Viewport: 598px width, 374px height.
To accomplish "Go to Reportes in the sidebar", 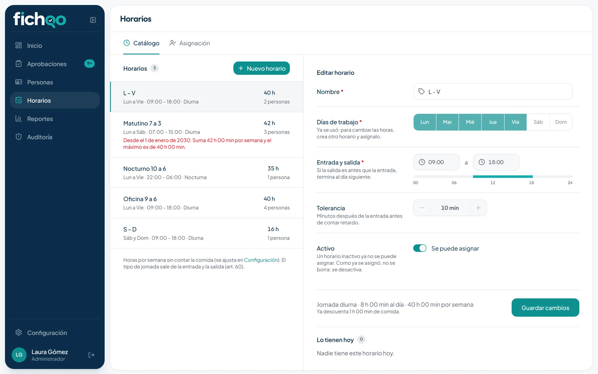I will [55, 118].
